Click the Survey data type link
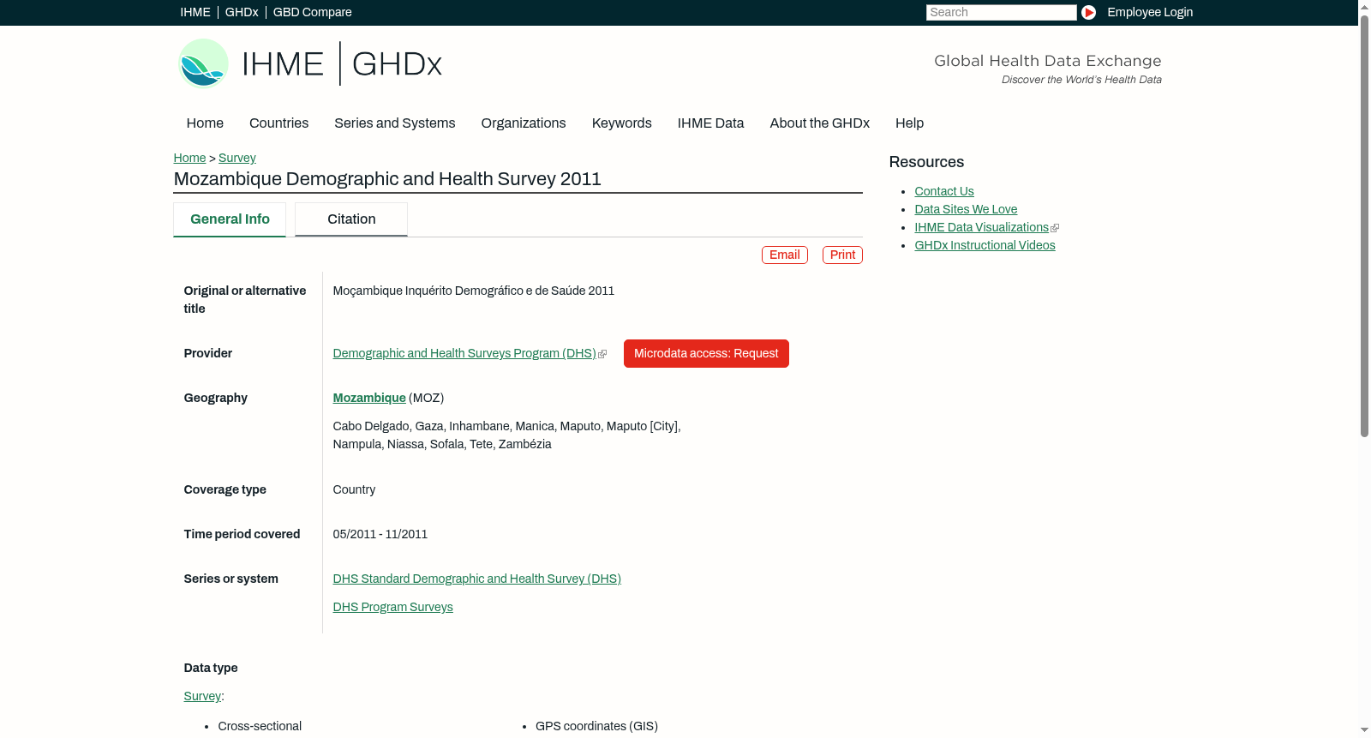Screen dimensions: 1371x738 (x=202, y=696)
